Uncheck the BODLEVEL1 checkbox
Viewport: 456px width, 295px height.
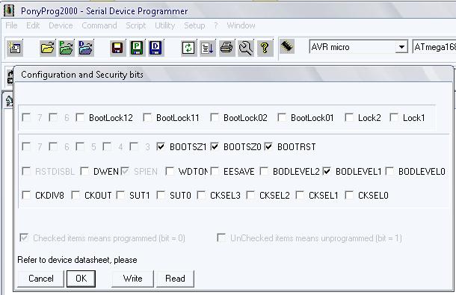[x=327, y=171]
